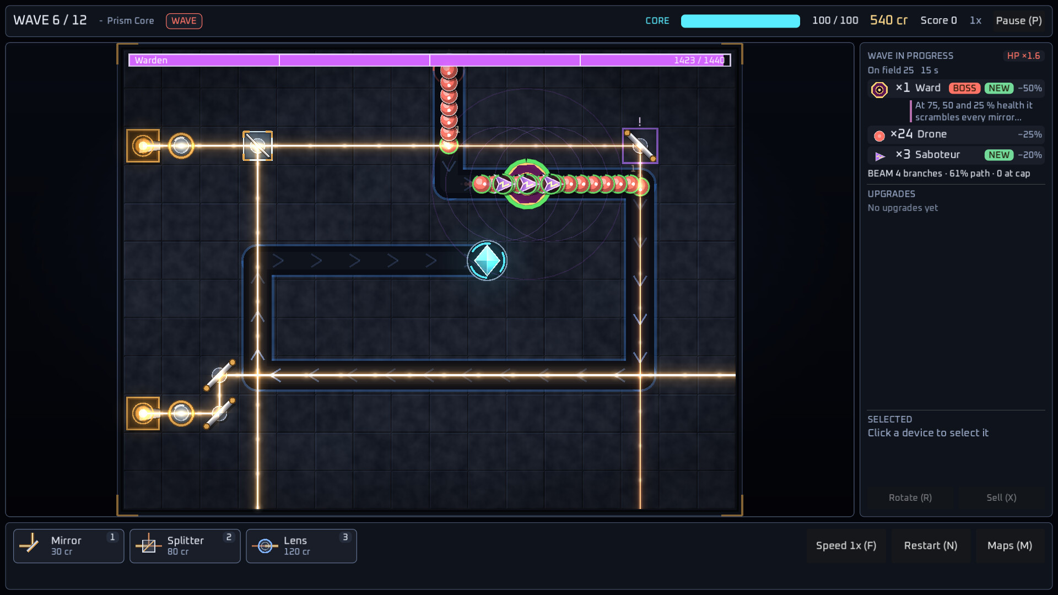Toggle Pause (P) in top bar
The image size is (1058, 595).
point(1018,20)
